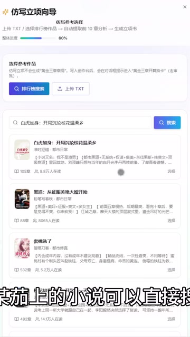The height and width of the screenshot is (337, 190).
Task: Open cover thumbnail of 白虎加身 novel
Action: pos(22,150)
